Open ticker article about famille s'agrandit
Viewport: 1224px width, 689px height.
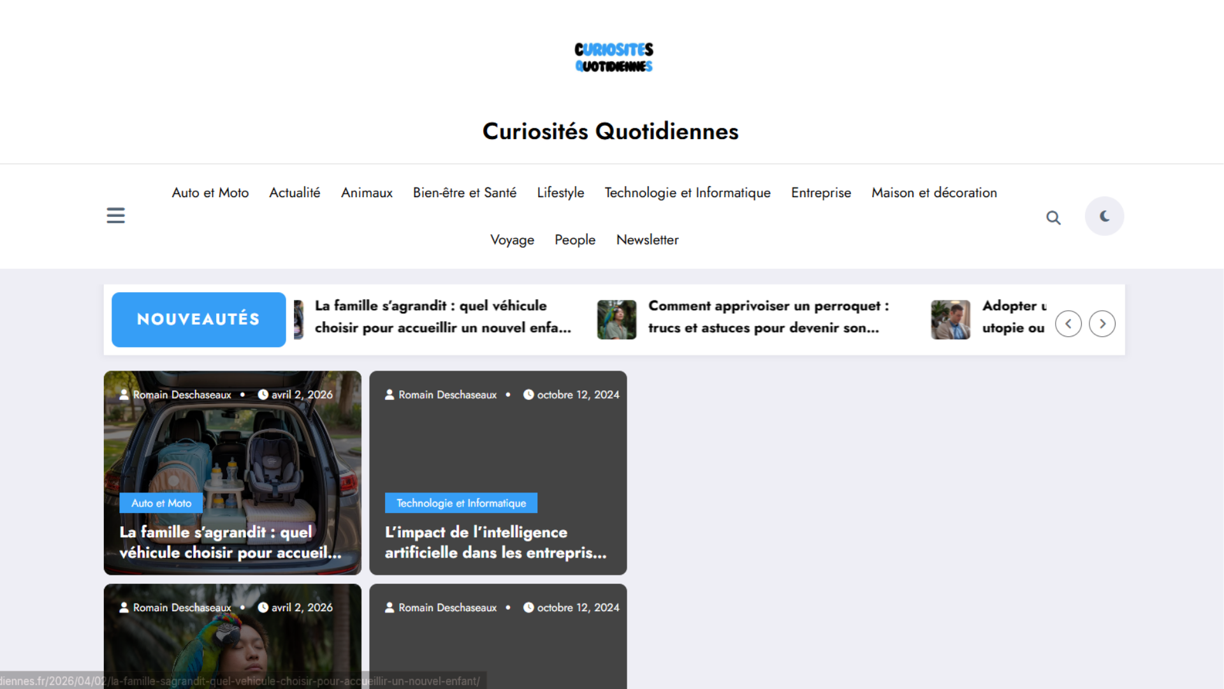443,316
